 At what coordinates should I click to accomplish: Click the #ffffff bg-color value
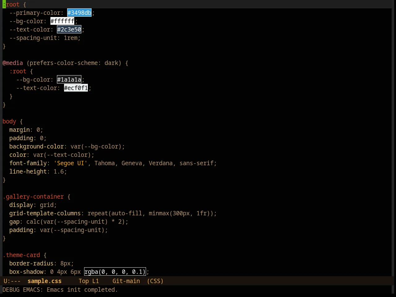tap(62, 21)
